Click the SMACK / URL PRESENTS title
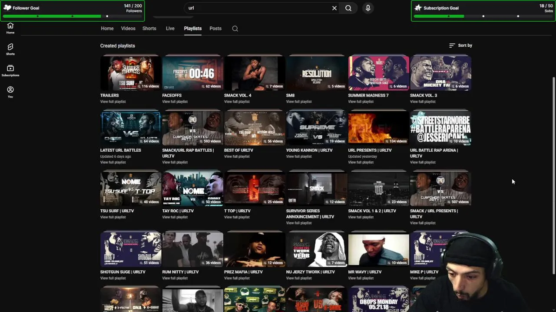 (434, 214)
